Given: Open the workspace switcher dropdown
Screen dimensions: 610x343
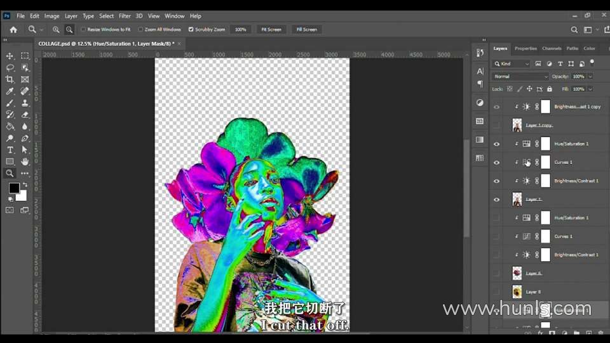Looking at the screenshot, I should tap(590, 30).
